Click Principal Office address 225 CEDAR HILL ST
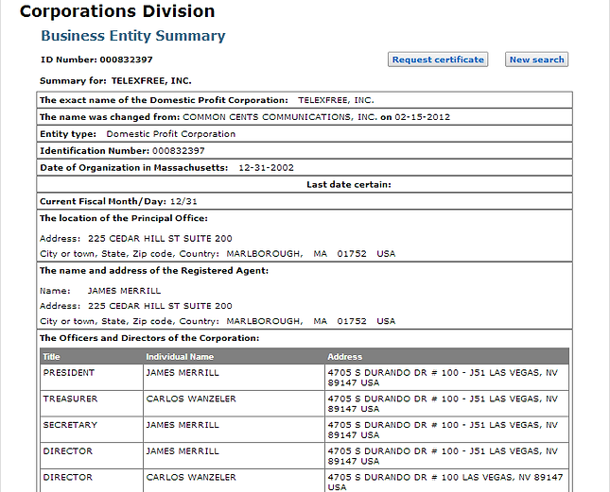610x492 pixels. point(160,238)
